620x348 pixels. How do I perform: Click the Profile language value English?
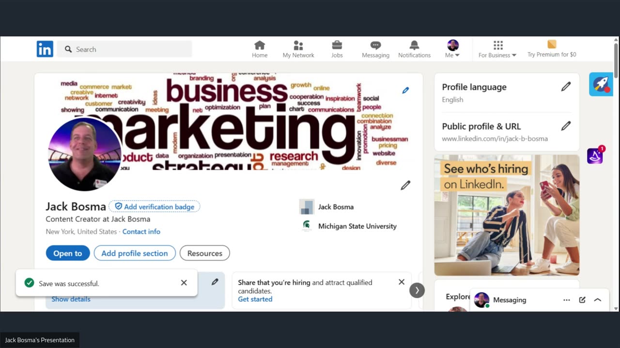tap(452, 100)
